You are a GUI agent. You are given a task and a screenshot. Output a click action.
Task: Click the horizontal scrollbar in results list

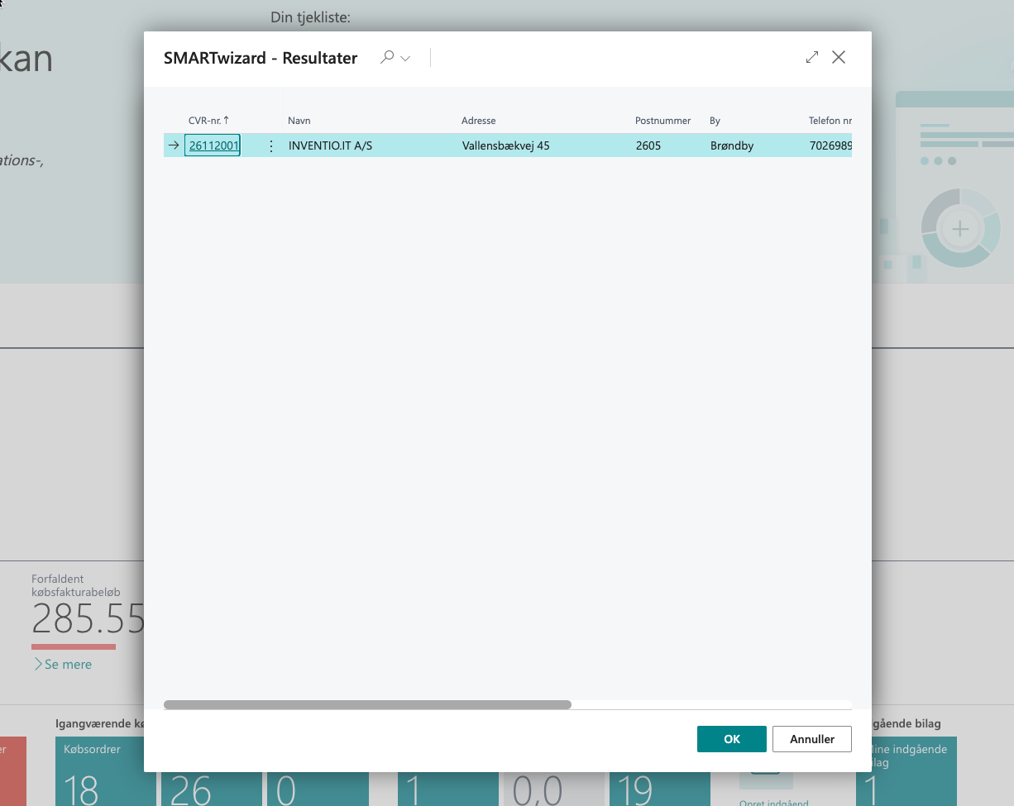pyautogui.click(x=367, y=705)
